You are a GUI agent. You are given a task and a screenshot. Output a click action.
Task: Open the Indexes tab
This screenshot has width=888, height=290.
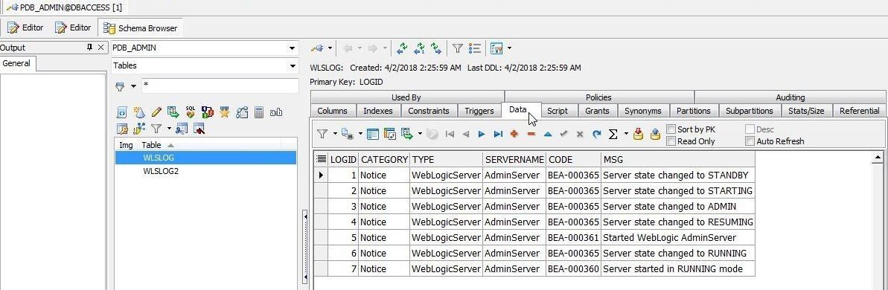(377, 111)
